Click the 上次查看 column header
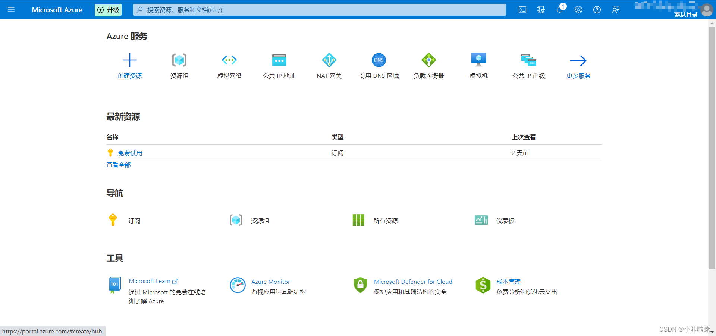The width and height of the screenshot is (716, 336). (x=524, y=137)
